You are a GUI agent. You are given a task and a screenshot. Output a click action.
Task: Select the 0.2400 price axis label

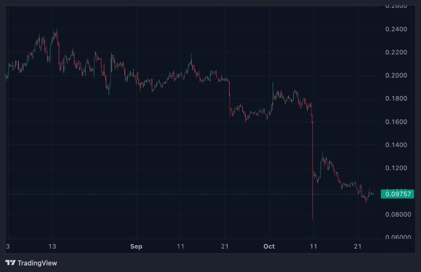click(x=396, y=29)
